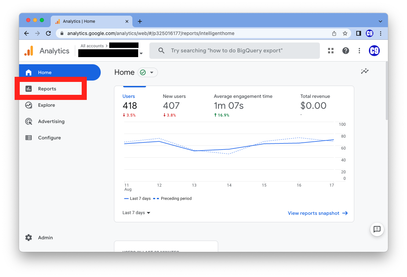This screenshot has width=407, height=277.
Task: Expand the Last 7 days date dropdown
Action: pos(136,213)
